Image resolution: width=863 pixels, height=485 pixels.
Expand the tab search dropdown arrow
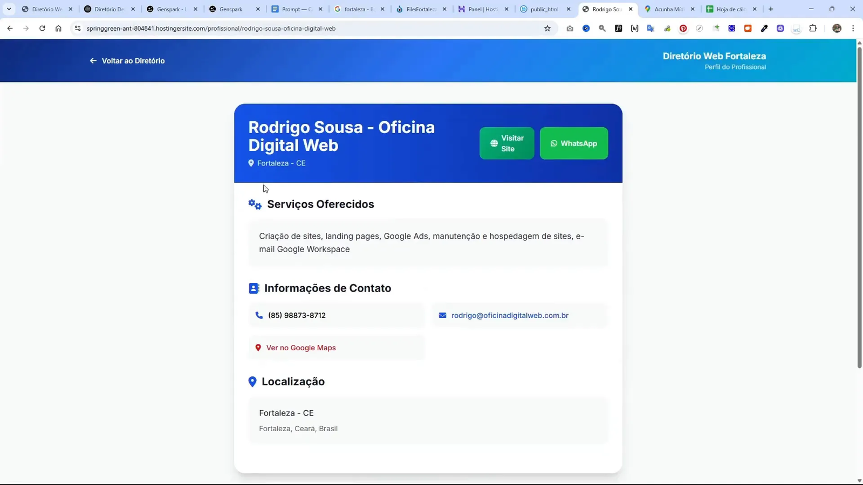(8, 9)
